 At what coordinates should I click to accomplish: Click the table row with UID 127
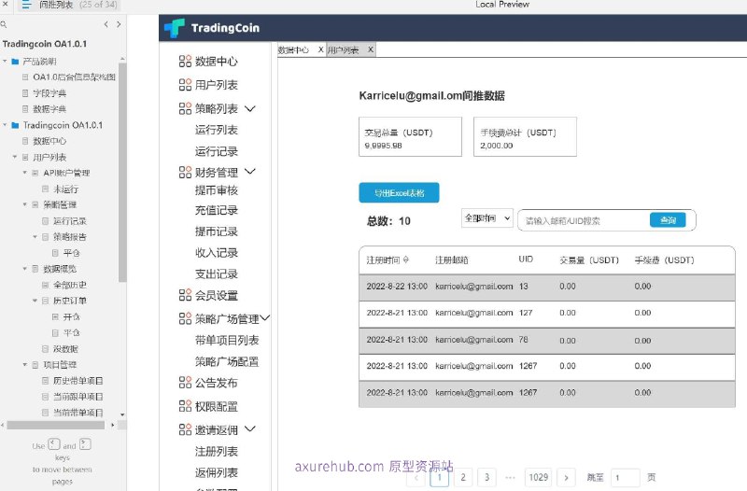point(547,314)
